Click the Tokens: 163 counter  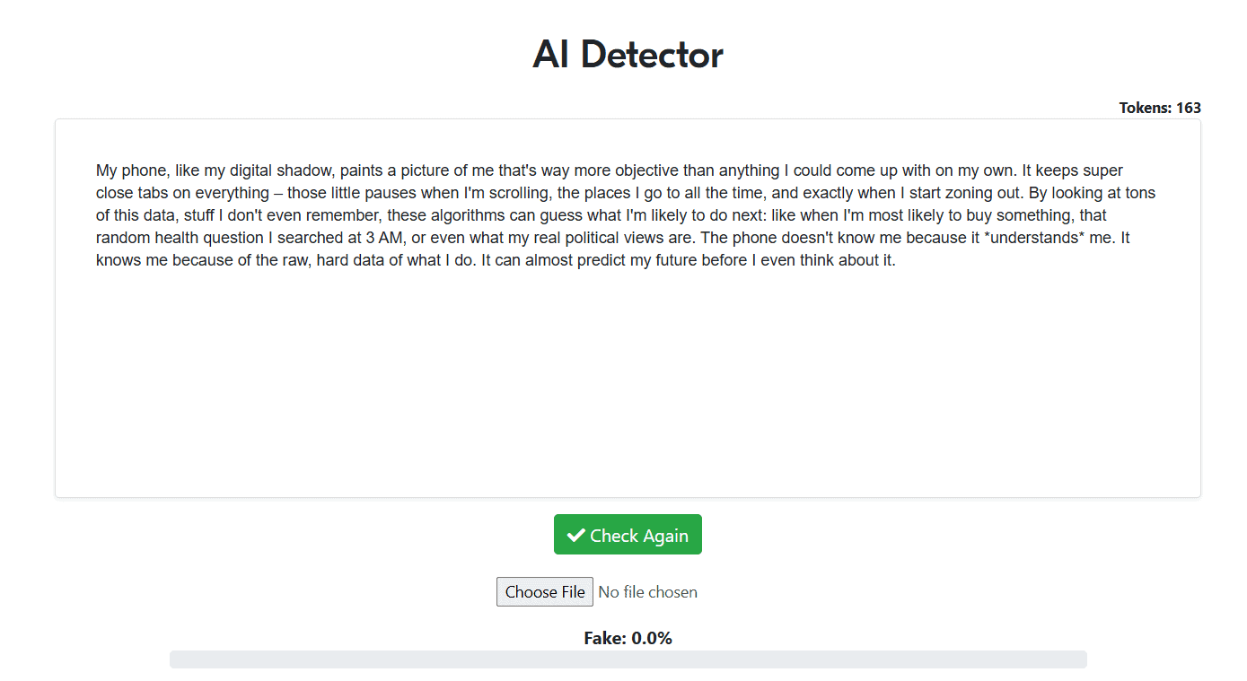pyautogui.click(x=1159, y=108)
